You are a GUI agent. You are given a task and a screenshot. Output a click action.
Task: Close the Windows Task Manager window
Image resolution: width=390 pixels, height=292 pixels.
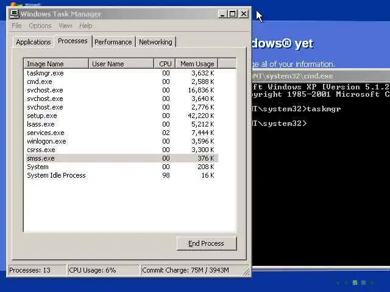coord(244,14)
